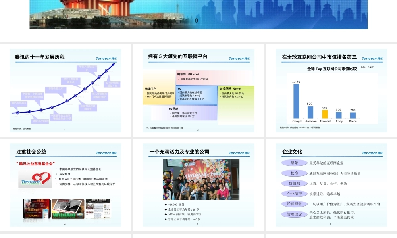This screenshot has width=397, height=238.
Task: Open slide titled 注重社会公益
Action: click(66, 185)
